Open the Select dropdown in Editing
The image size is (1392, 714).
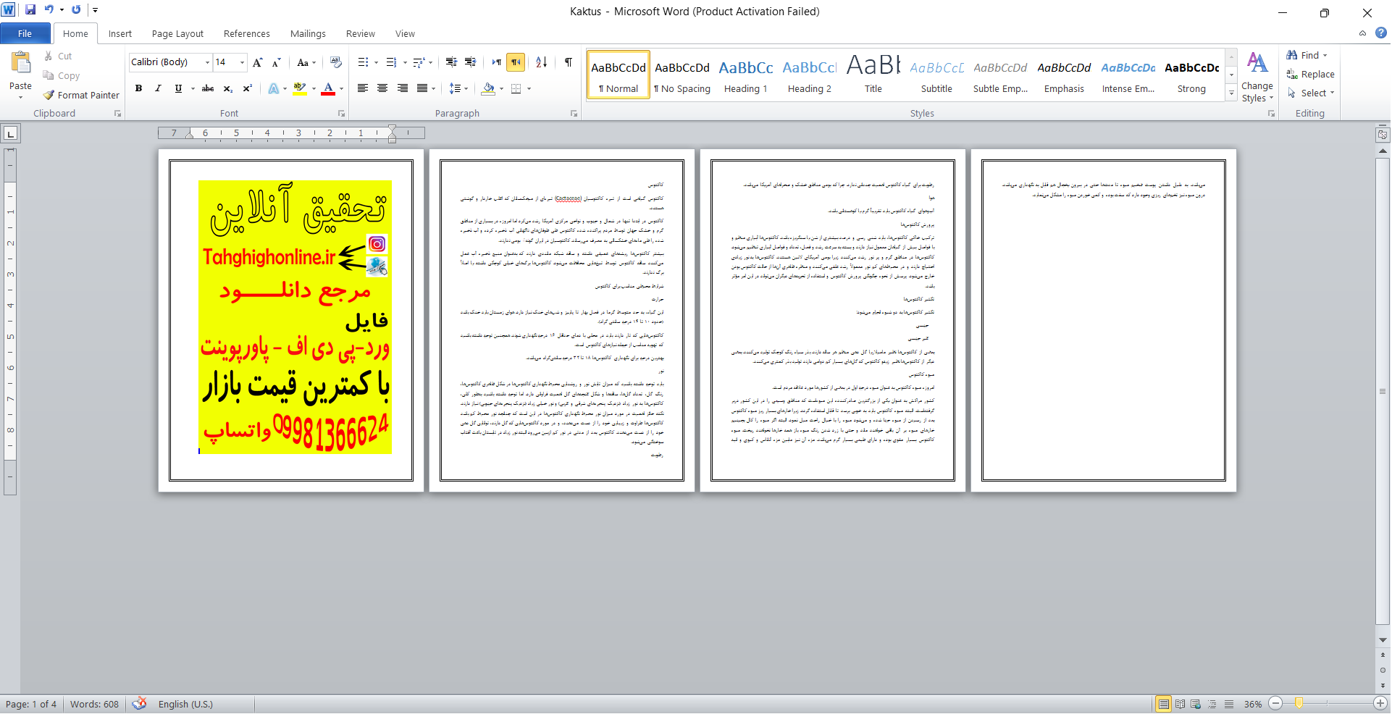point(1312,93)
